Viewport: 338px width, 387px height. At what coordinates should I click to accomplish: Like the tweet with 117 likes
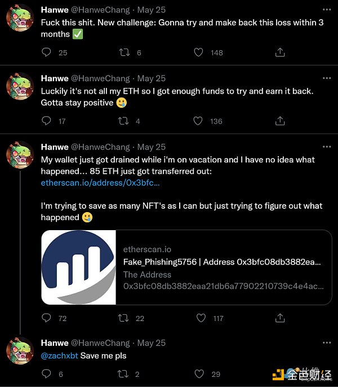pos(198,318)
